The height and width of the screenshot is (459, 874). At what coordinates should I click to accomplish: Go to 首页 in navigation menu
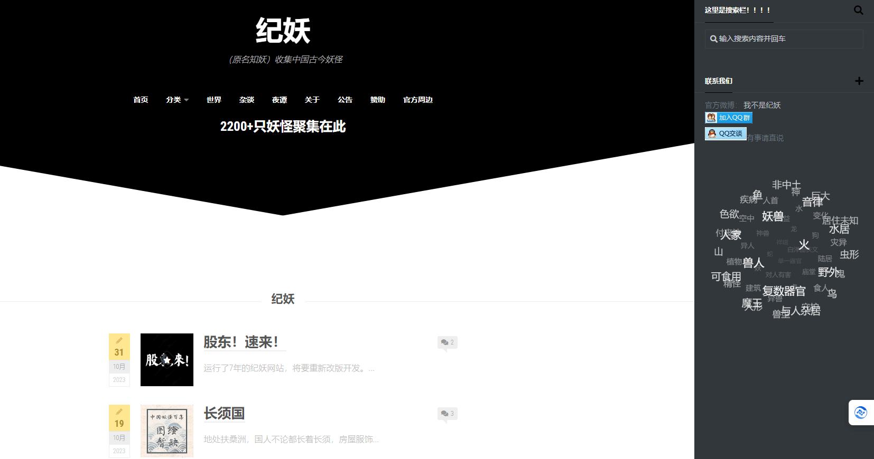coord(141,100)
